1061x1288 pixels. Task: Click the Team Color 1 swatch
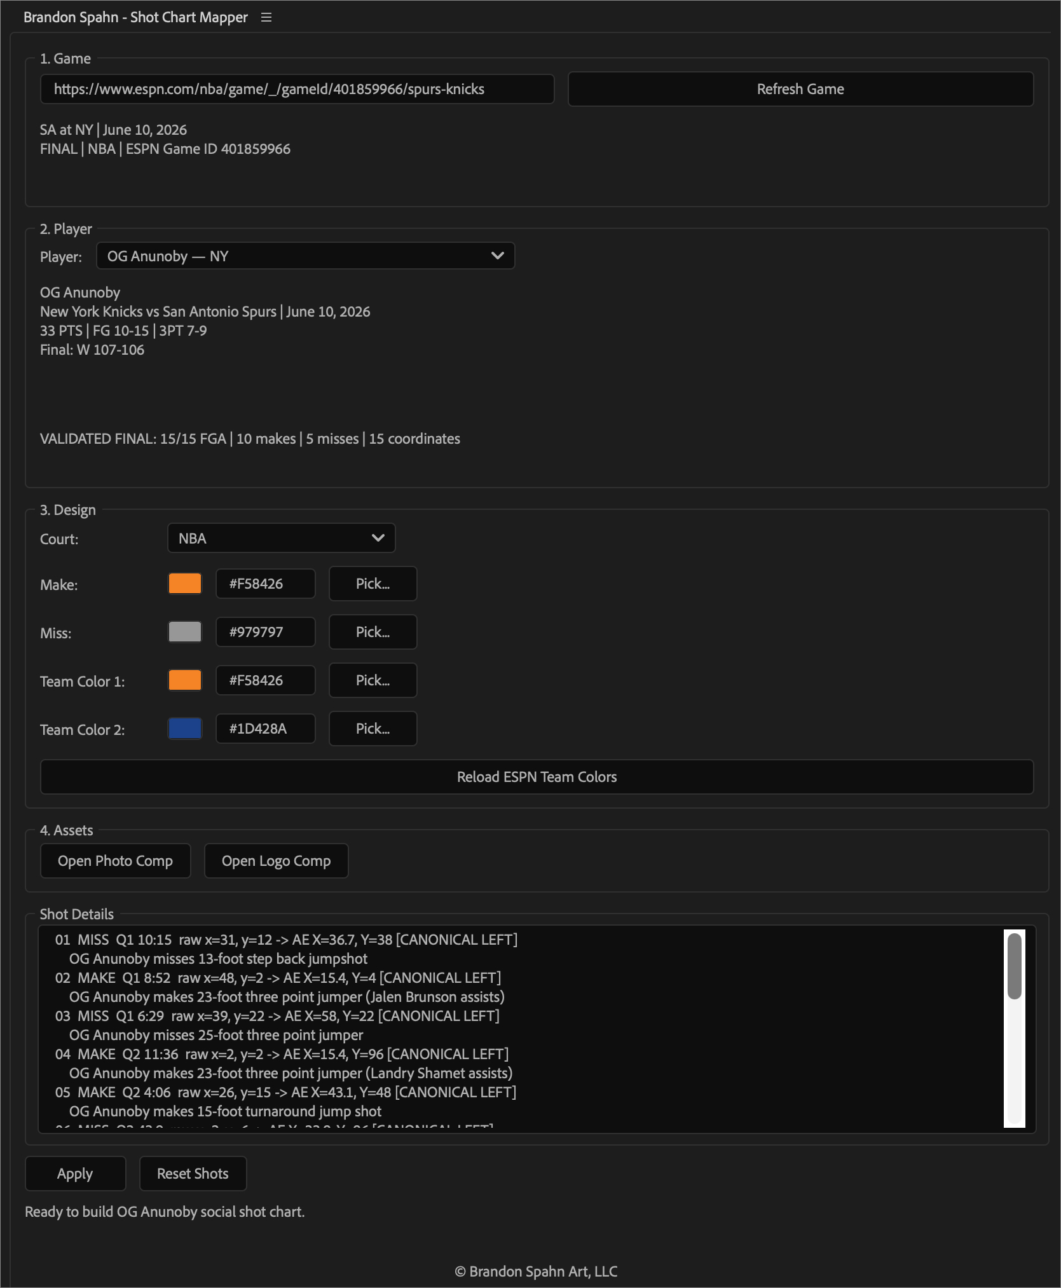click(185, 680)
